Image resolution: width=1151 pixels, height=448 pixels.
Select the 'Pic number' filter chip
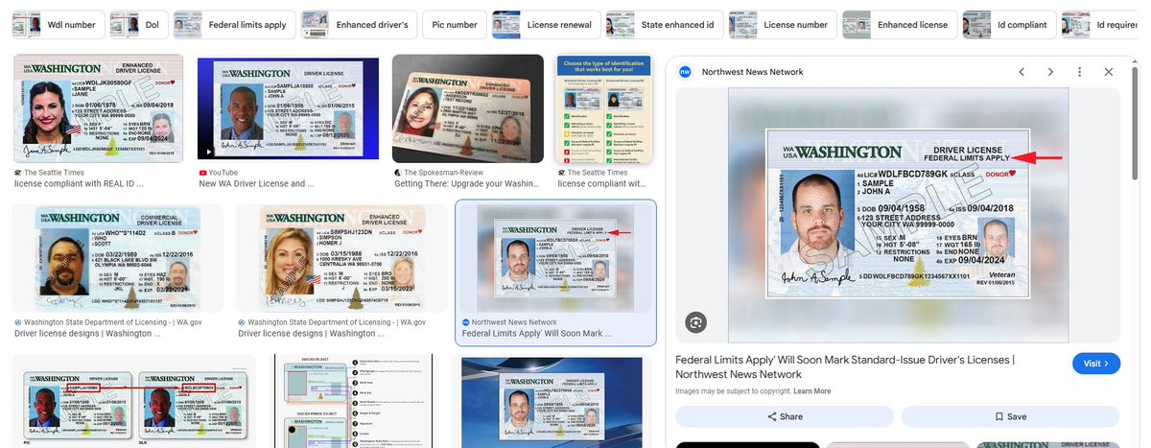454,25
